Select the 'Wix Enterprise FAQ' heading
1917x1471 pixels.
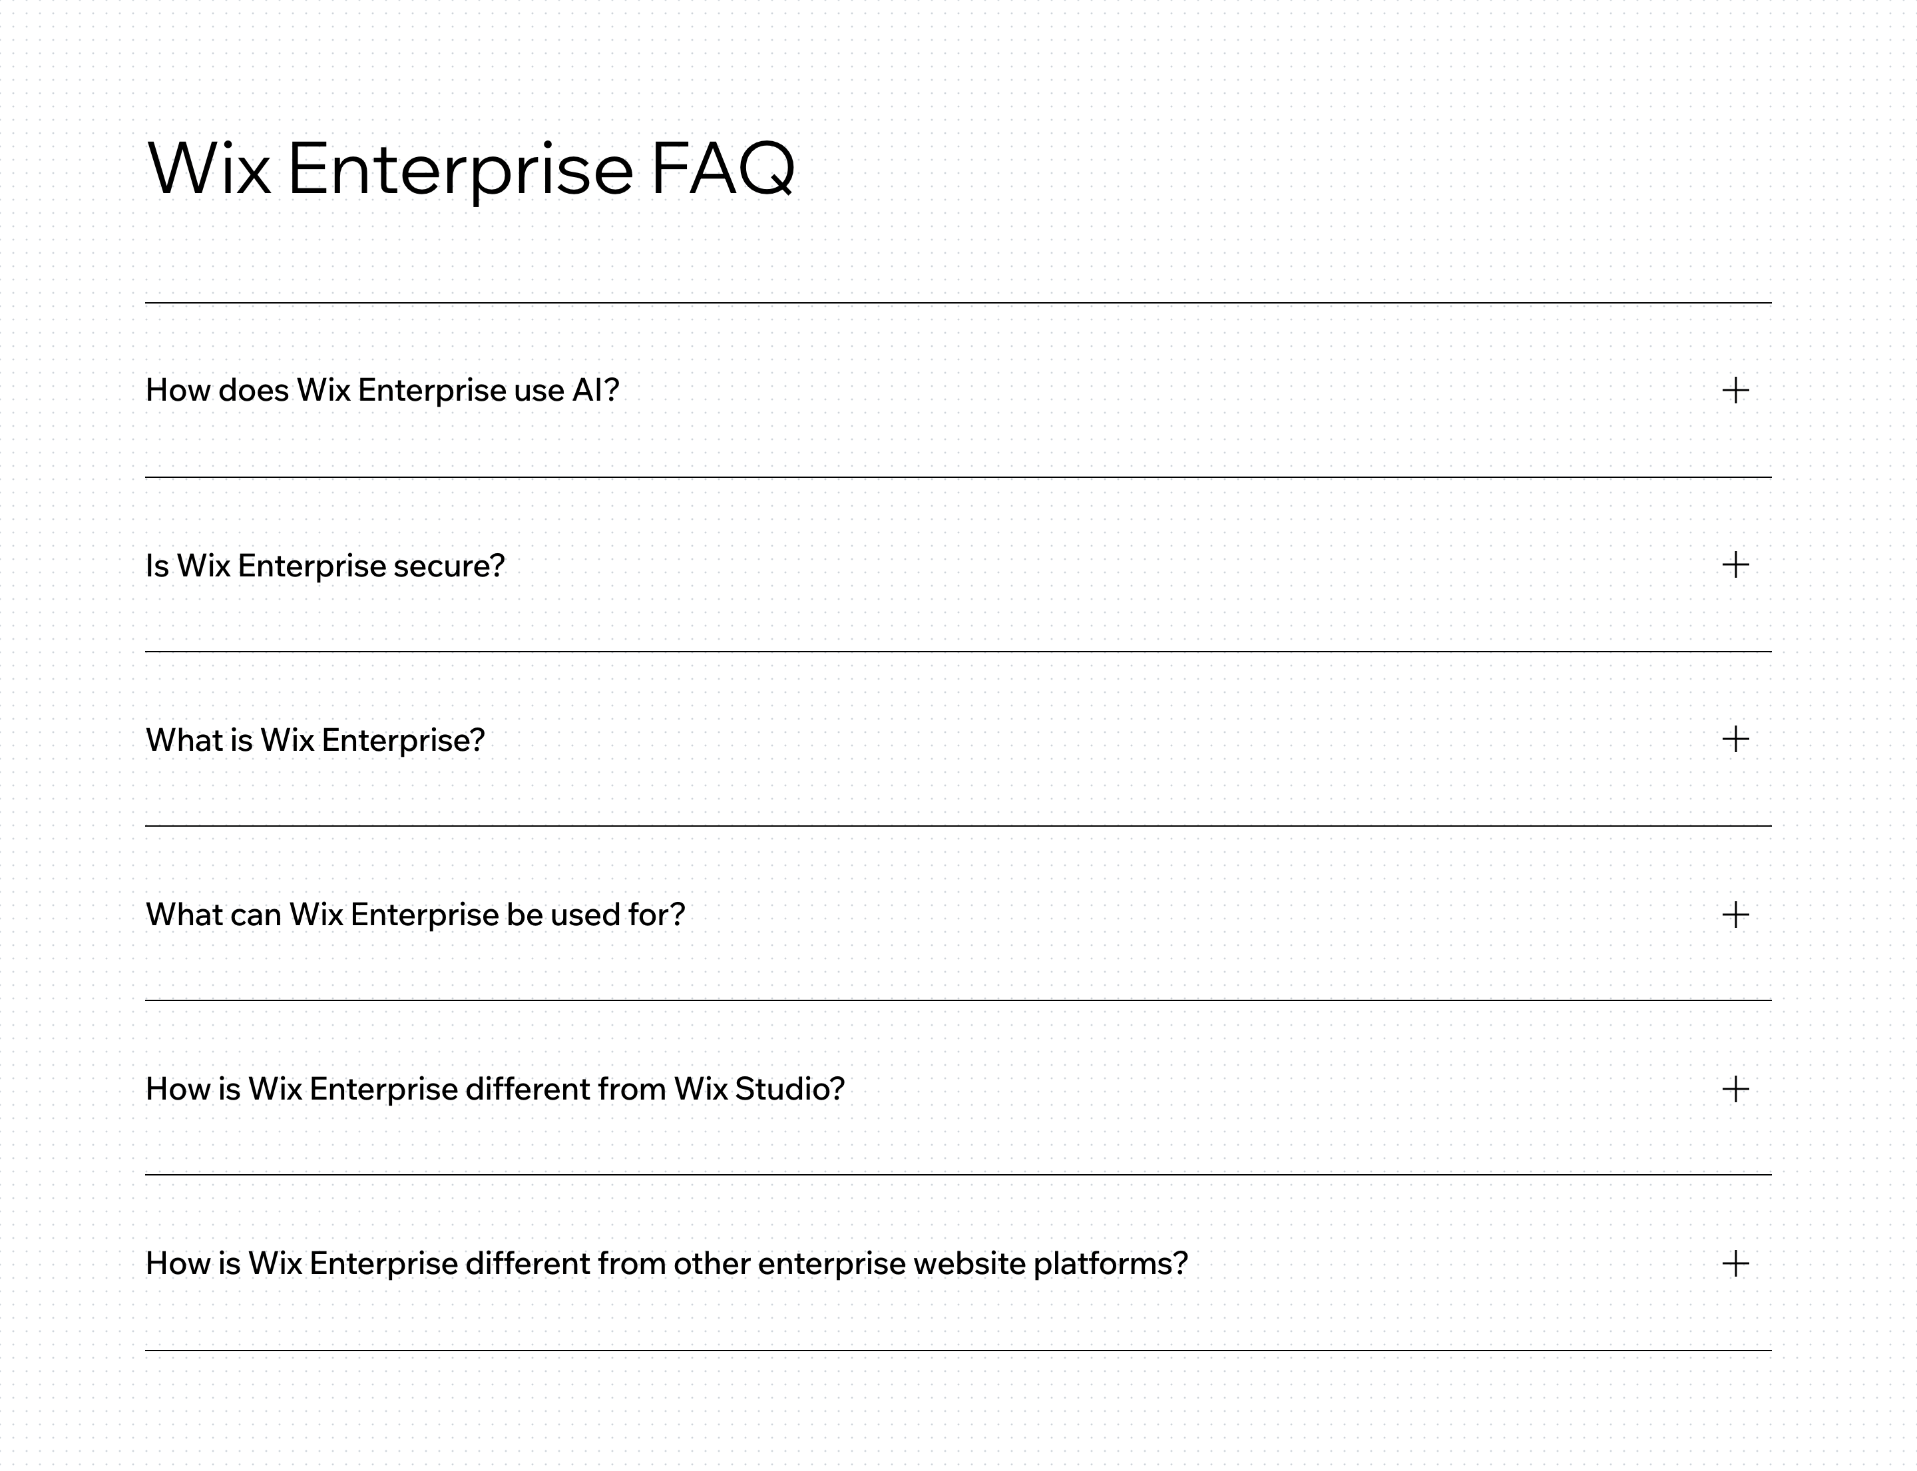click(471, 169)
